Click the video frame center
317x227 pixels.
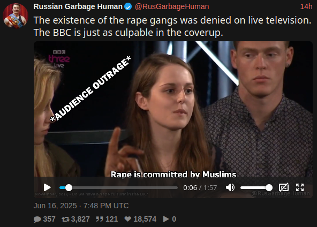[173, 109]
